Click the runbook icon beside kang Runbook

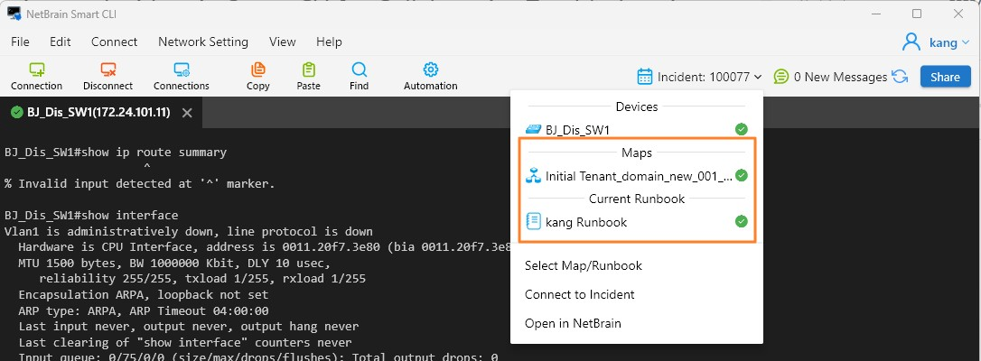pyautogui.click(x=533, y=222)
